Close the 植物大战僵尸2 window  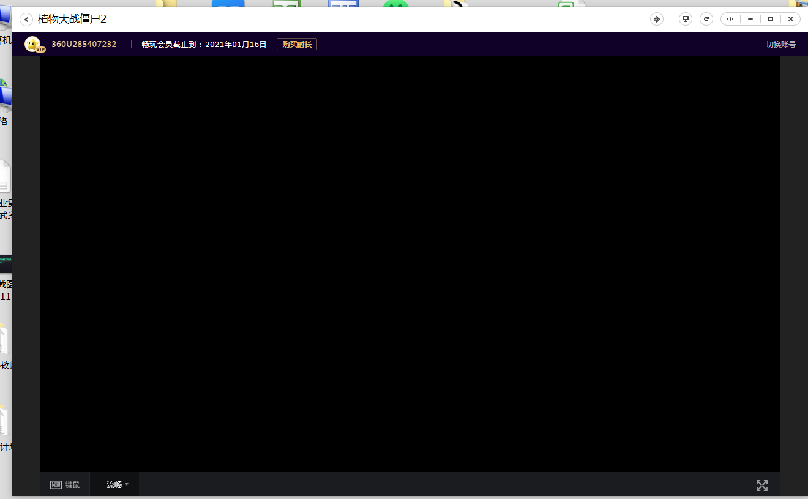click(x=791, y=19)
